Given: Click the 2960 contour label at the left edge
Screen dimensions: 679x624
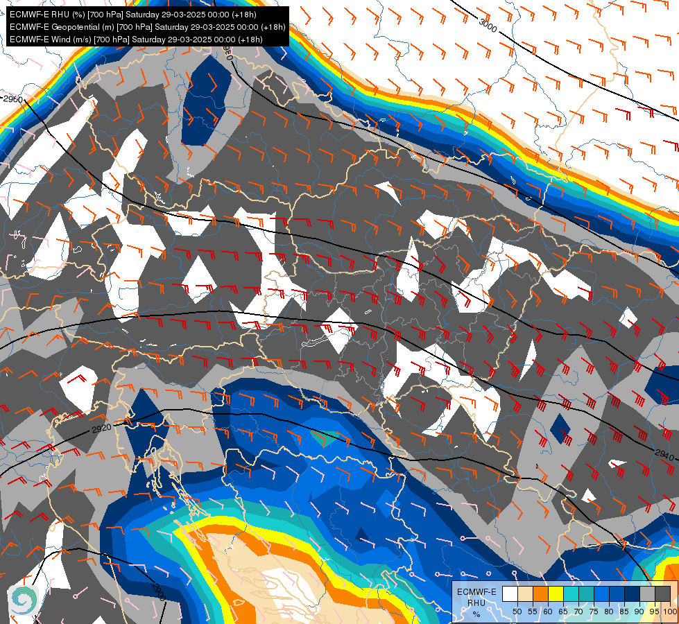Looking at the screenshot, I should click(x=12, y=100).
